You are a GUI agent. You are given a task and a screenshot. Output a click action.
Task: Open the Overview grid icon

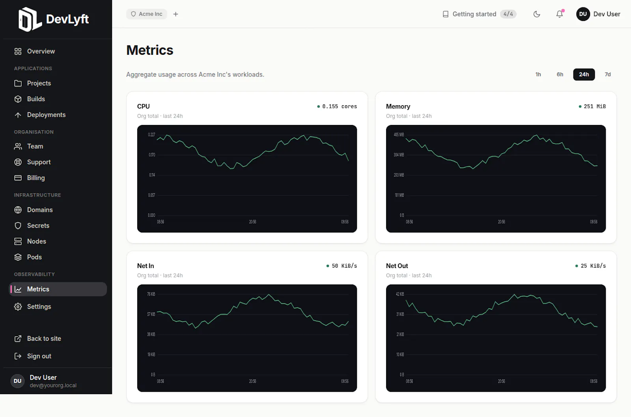[x=18, y=51]
